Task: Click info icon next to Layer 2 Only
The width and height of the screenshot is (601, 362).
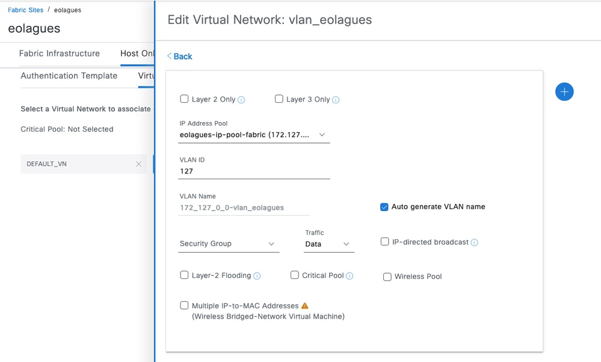Action: click(x=241, y=100)
